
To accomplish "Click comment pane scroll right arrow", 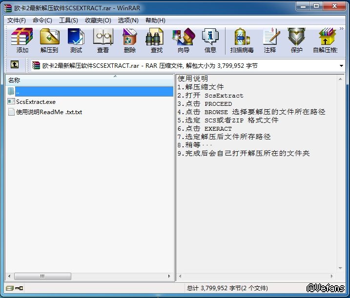I will coord(331,277).
